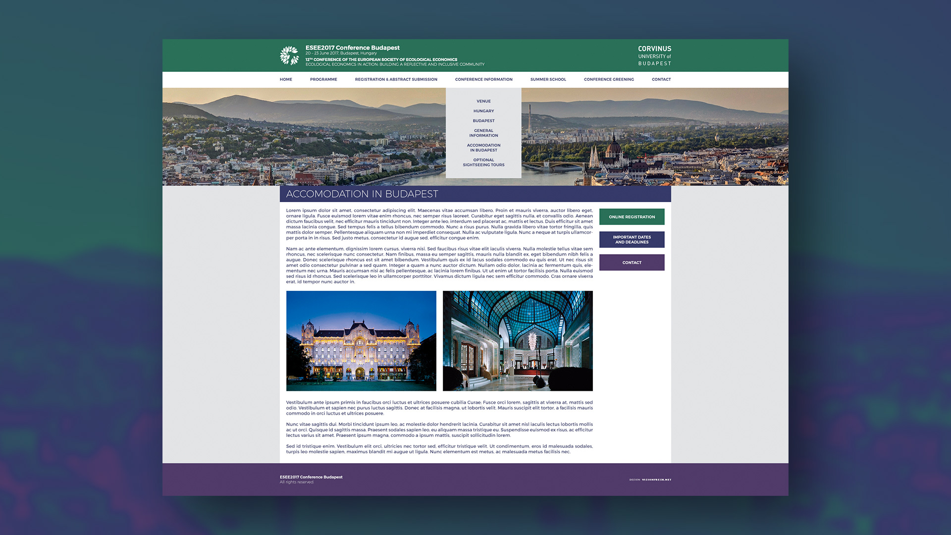Screen dimensions: 951x535
Task: Select Venue from the dropdown list
Action: click(483, 101)
